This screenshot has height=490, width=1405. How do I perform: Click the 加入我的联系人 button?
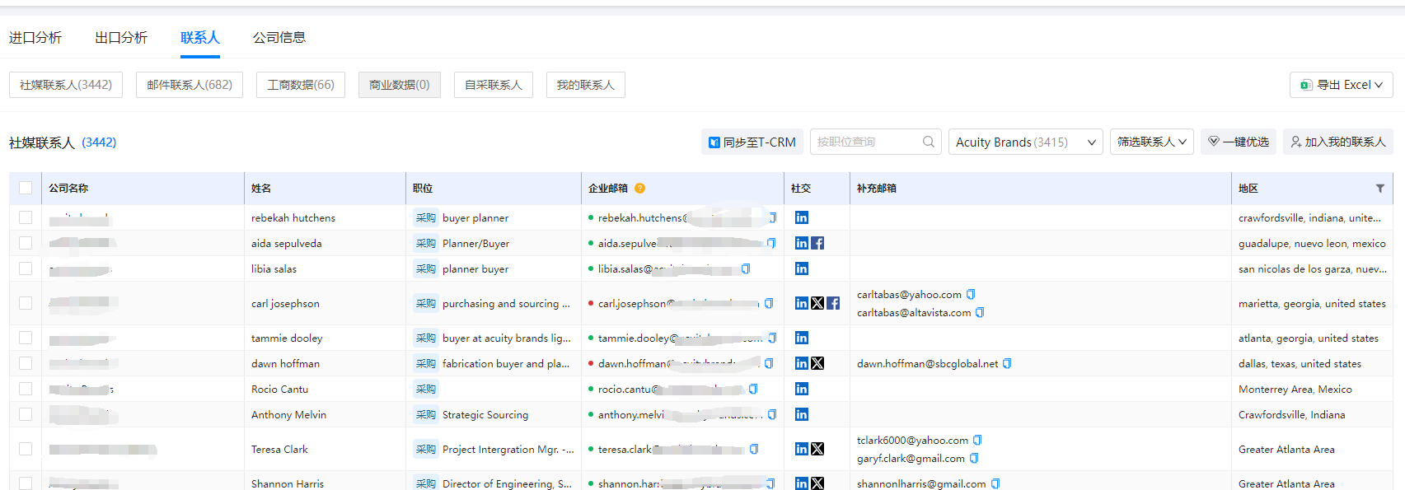1338,142
